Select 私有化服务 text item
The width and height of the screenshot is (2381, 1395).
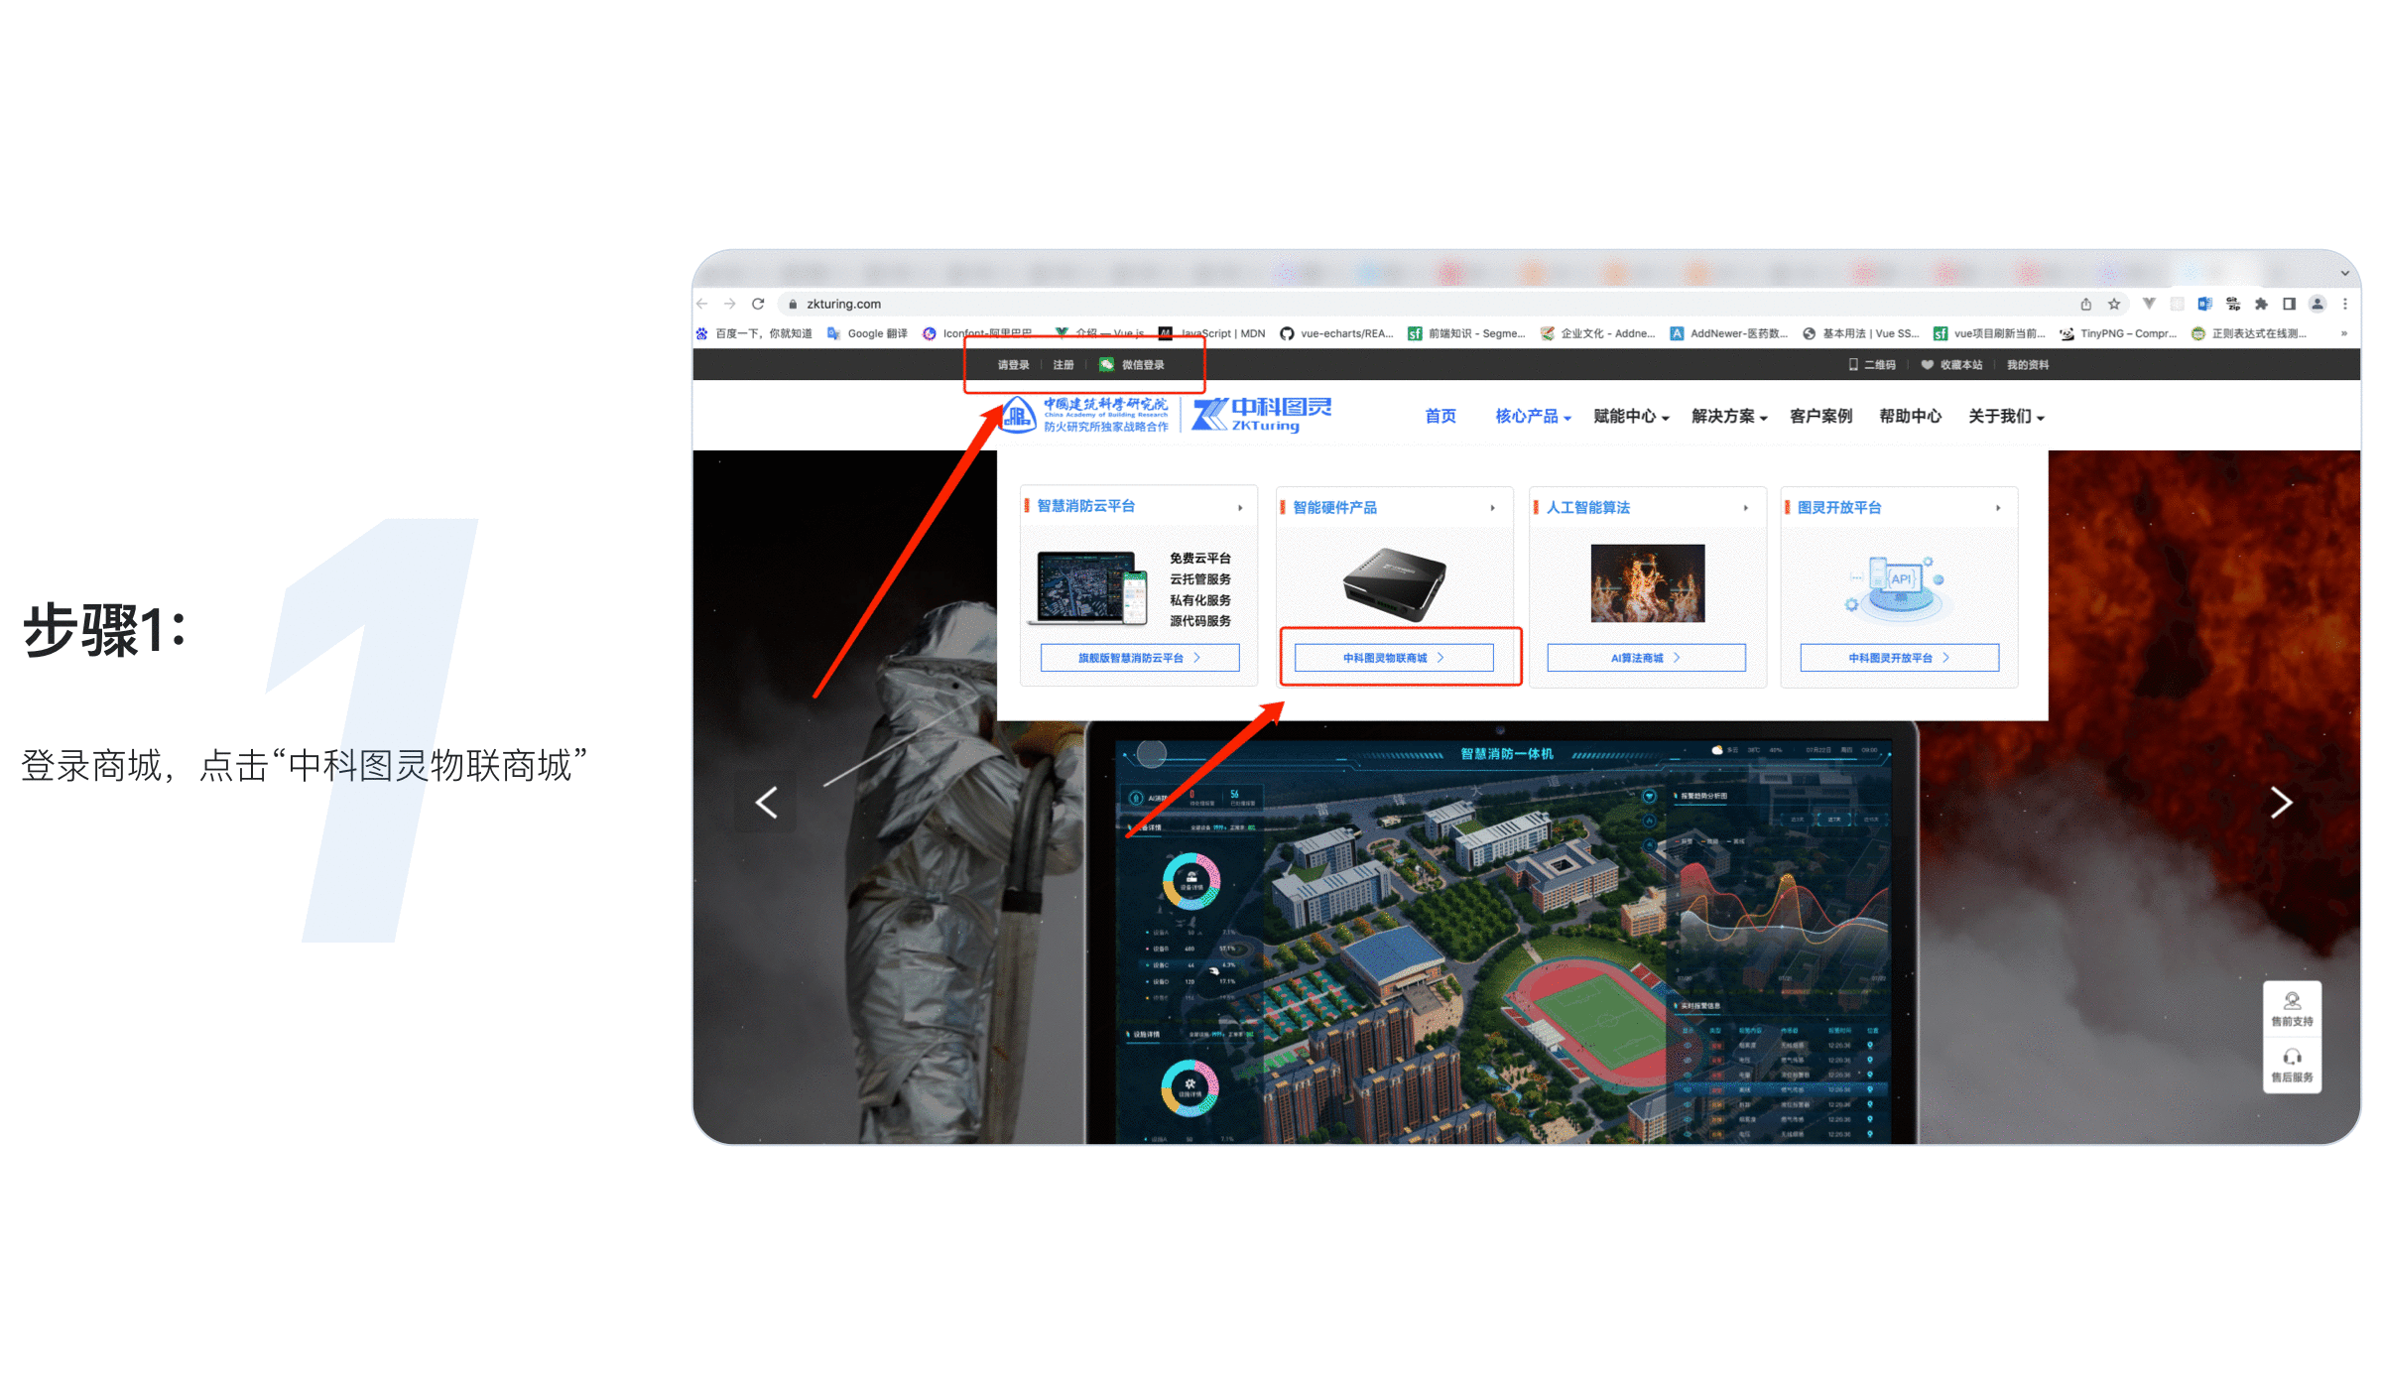click(1199, 600)
